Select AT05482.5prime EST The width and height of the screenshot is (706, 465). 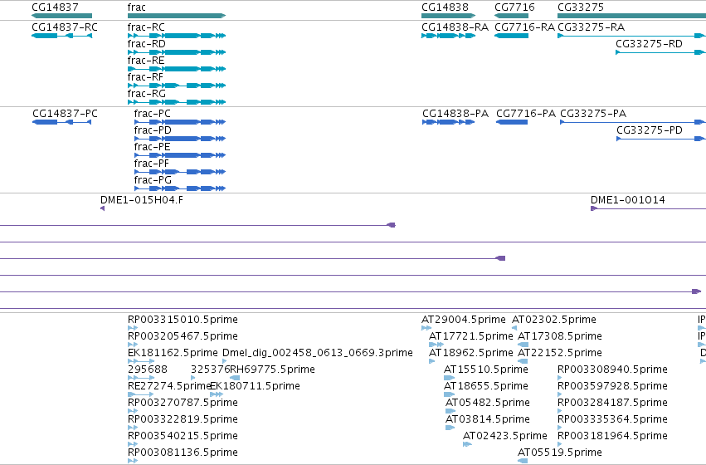click(487, 403)
